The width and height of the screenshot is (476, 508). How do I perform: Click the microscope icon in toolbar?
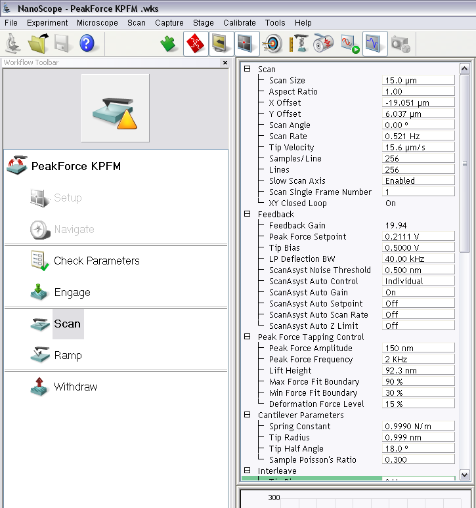pos(13,43)
